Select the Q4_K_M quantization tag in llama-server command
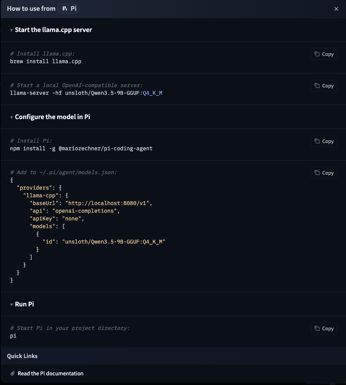This screenshot has width=346, height=385. pyautogui.click(x=152, y=93)
